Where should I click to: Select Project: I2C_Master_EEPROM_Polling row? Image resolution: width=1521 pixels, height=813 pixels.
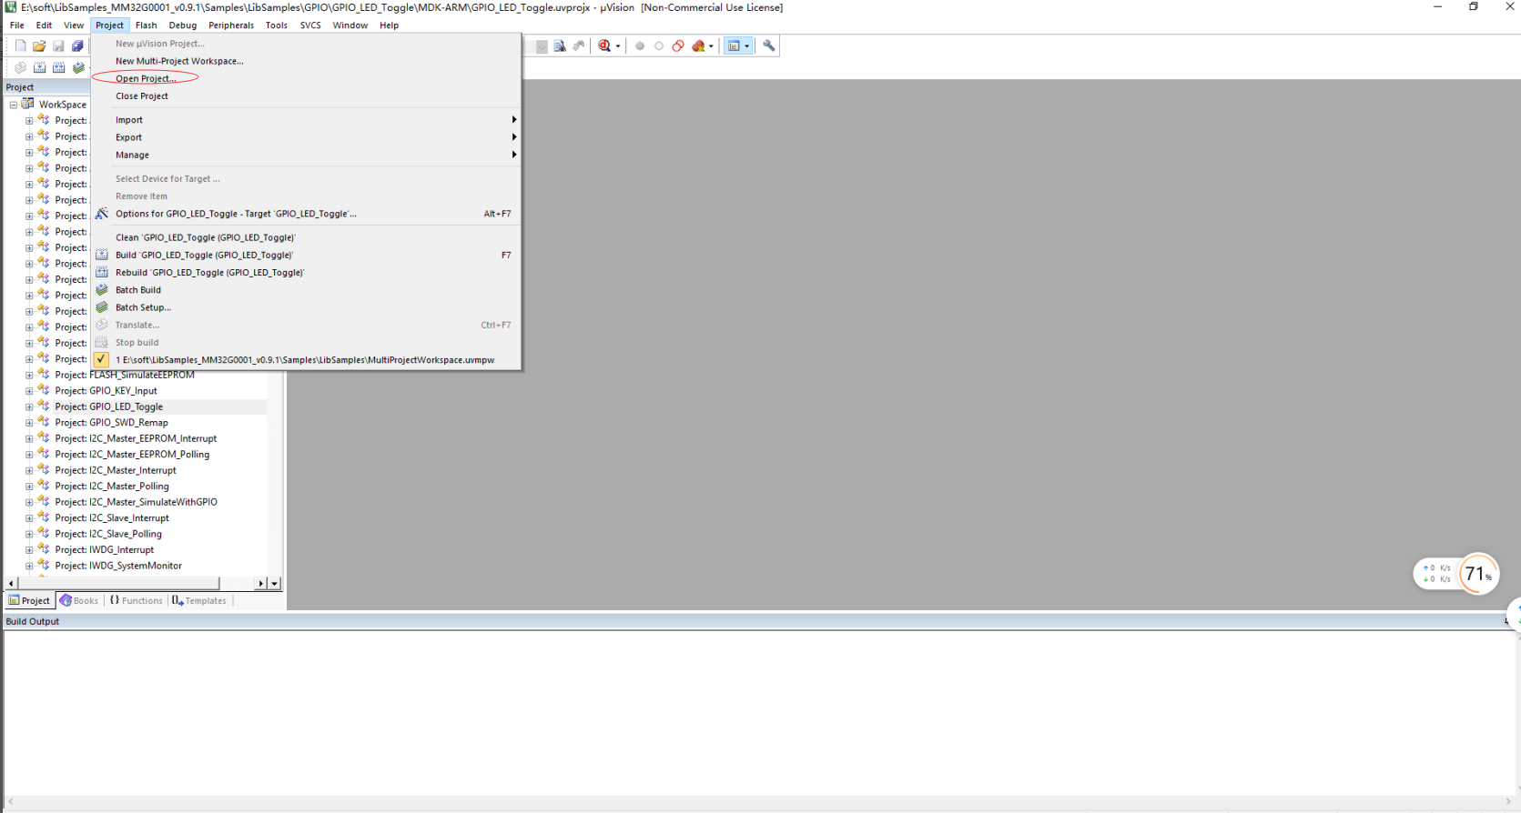click(132, 455)
